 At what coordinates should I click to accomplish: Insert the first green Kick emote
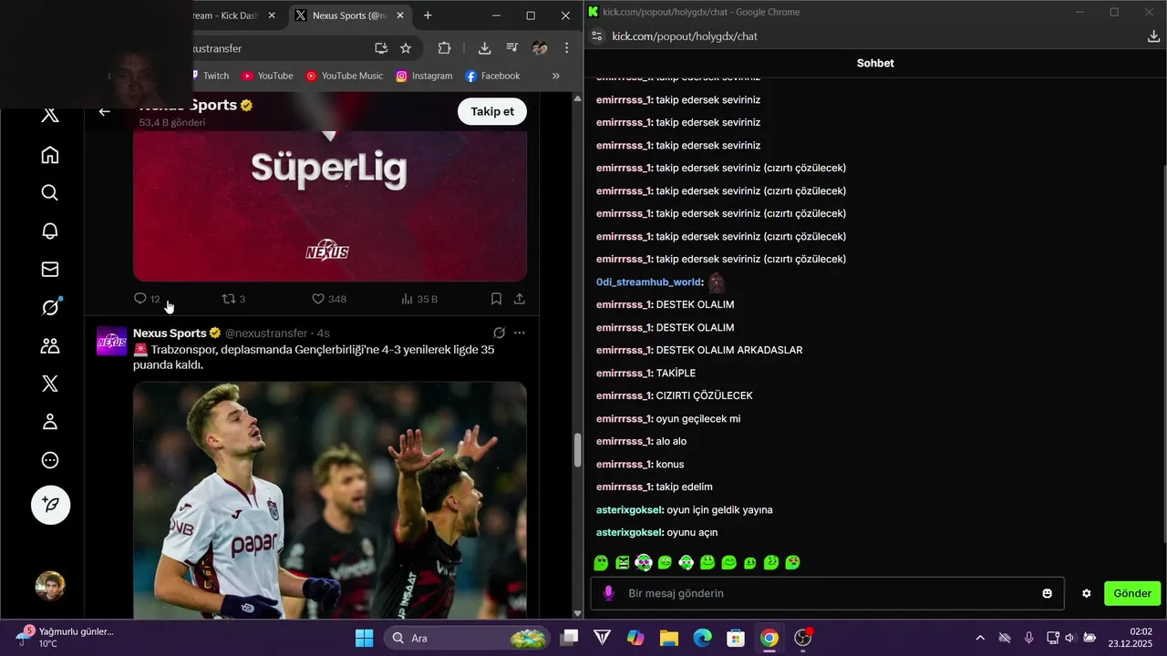[x=601, y=563]
